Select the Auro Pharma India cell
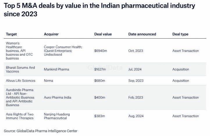 click(x=57, y=97)
